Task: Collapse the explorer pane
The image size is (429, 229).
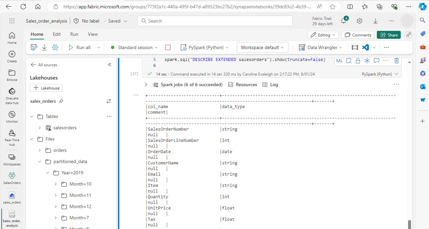Action: [x=110, y=65]
